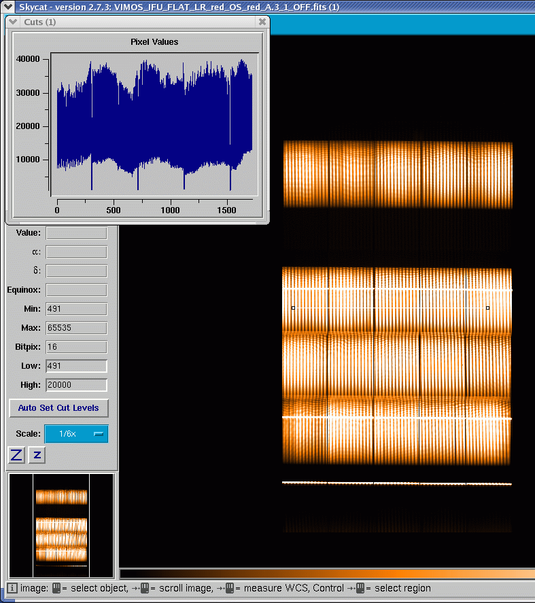Click the right cut-line endpoint handle
This screenshot has height=603, width=535.
487,308
